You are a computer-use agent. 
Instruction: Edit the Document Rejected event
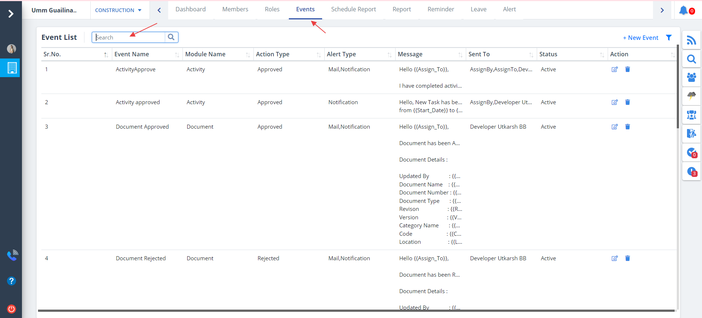pyautogui.click(x=615, y=258)
